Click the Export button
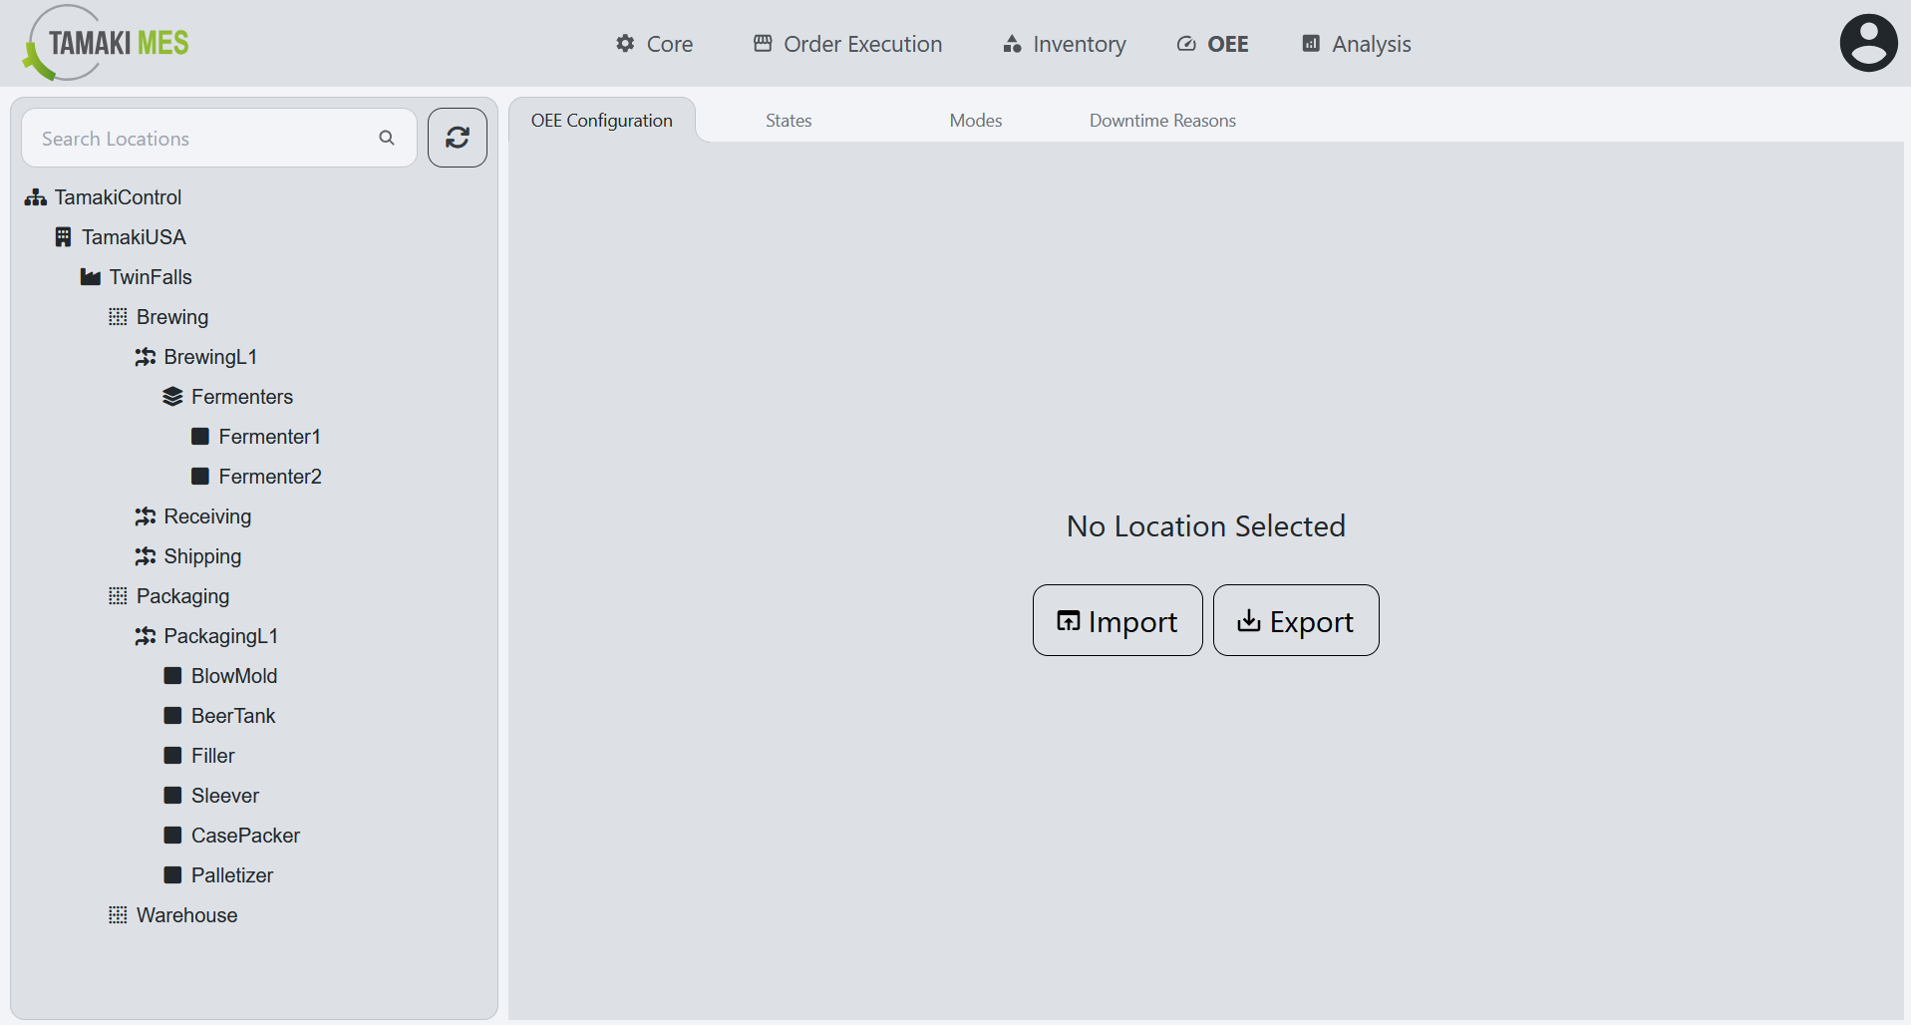Viewport: 1911px width, 1025px height. pos(1295,619)
